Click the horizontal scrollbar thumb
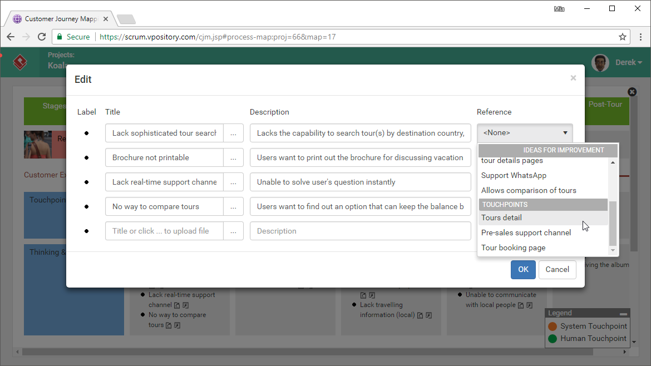Viewport: 651px width, 366px height. click(x=308, y=352)
